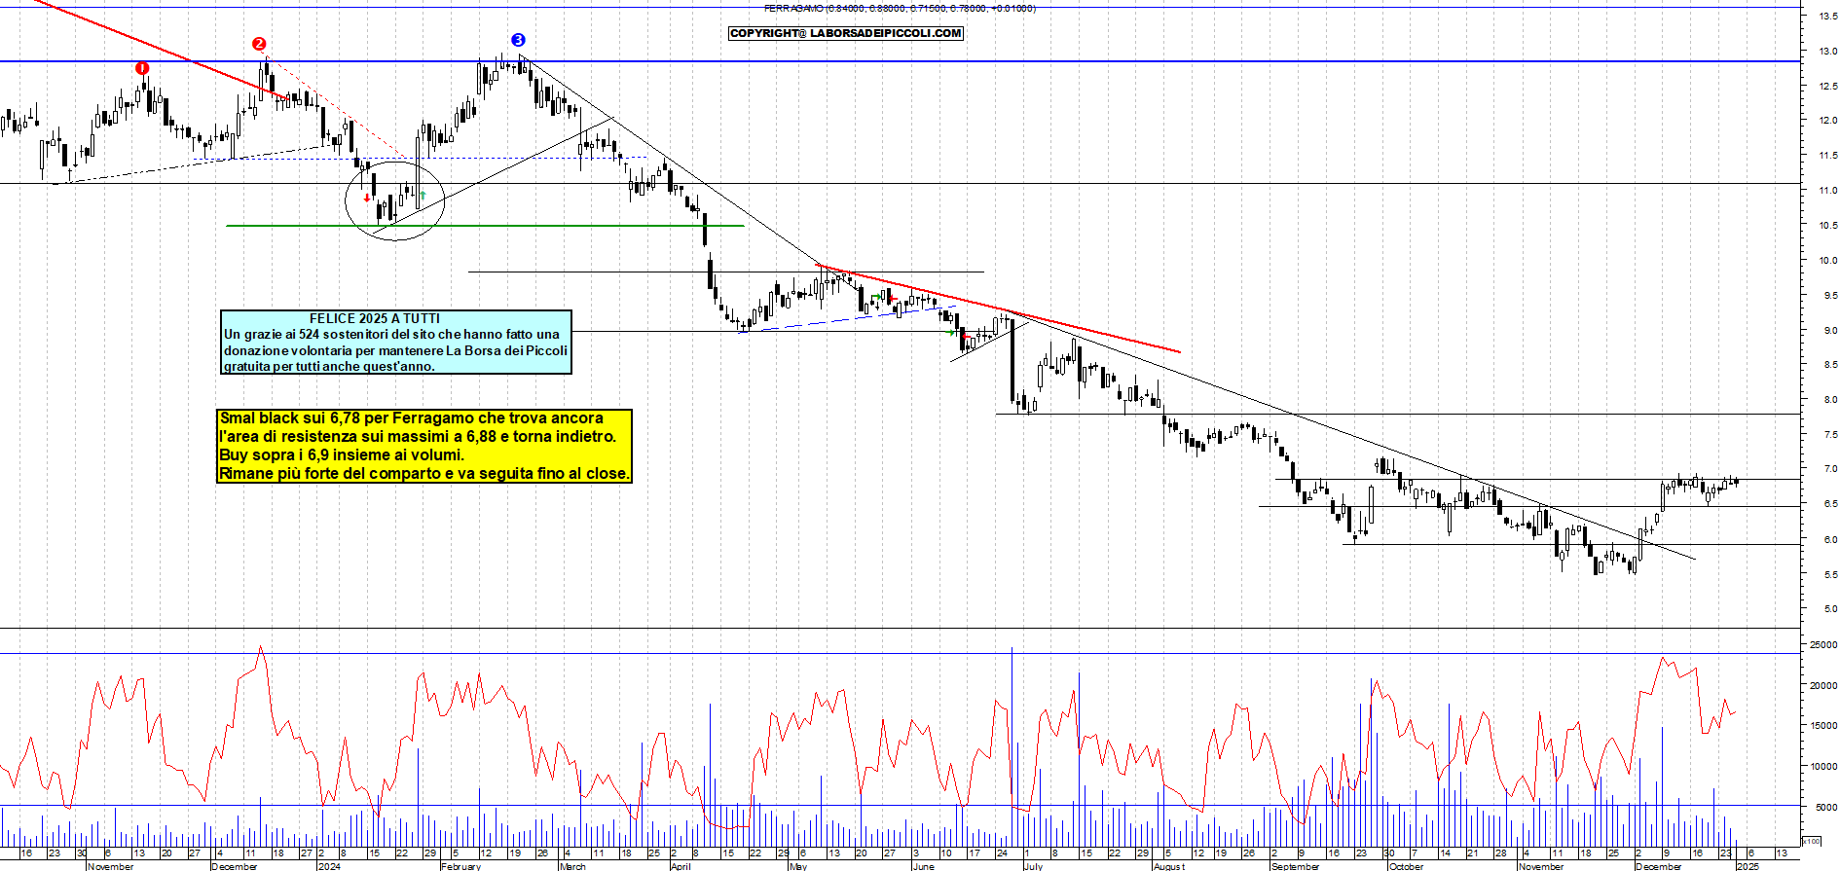Click the 6.5 price axis label

(1830, 504)
